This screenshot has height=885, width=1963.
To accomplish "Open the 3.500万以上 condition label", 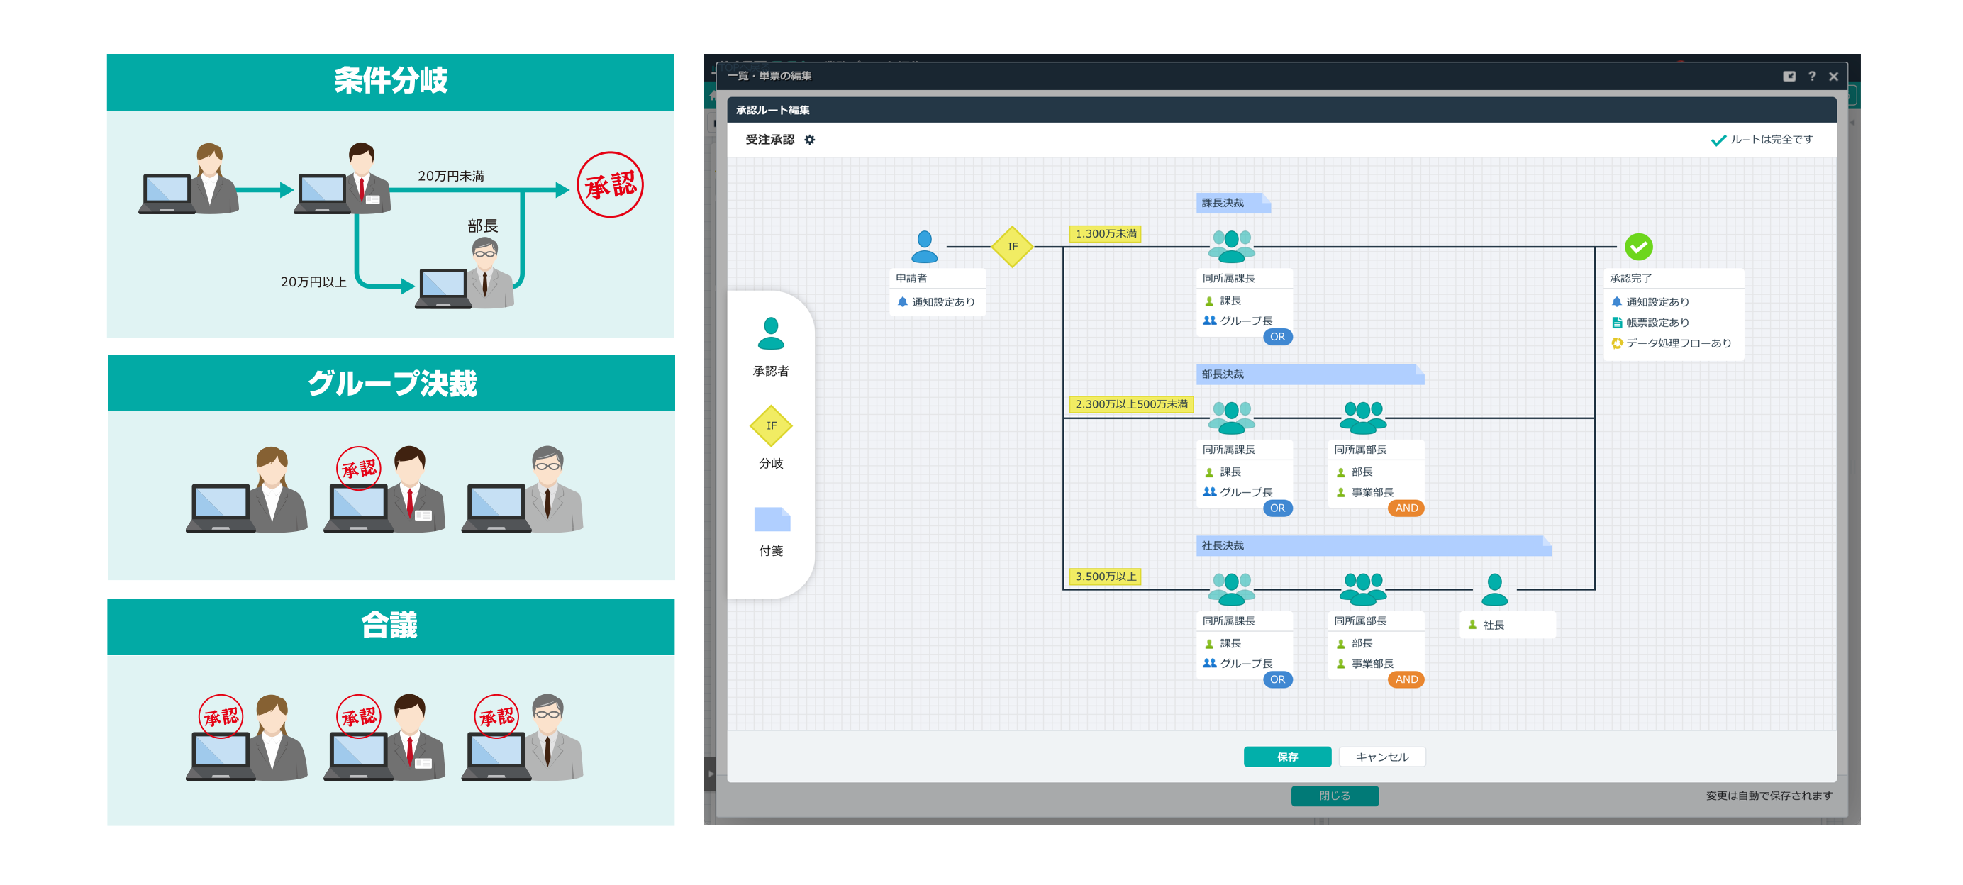I will pyautogui.click(x=1105, y=577).
